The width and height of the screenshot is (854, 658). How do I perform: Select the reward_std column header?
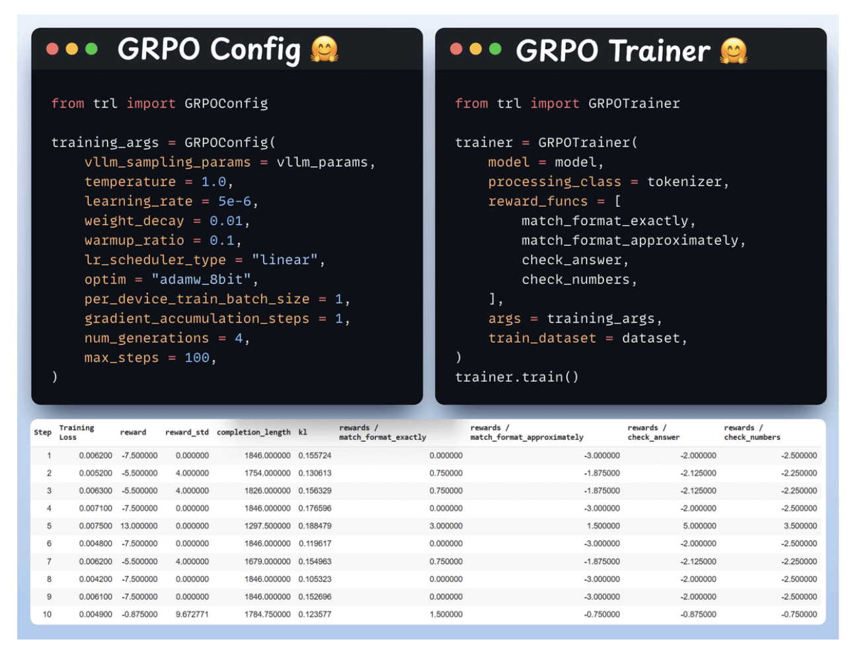tap(186, 433)
